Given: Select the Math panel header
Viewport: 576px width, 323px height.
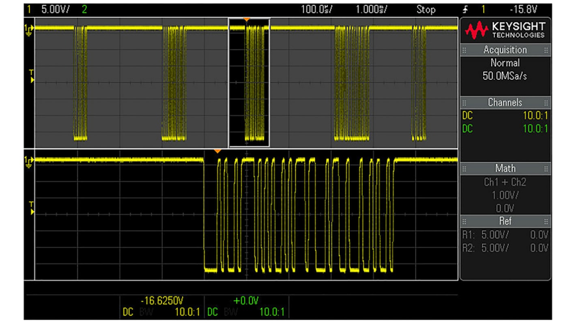Looking at the screenshot, I should [505, 169].
